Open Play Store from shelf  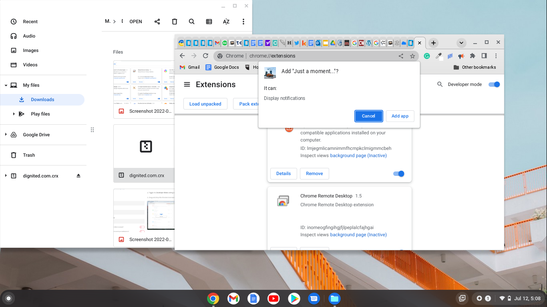coord(294,298)
